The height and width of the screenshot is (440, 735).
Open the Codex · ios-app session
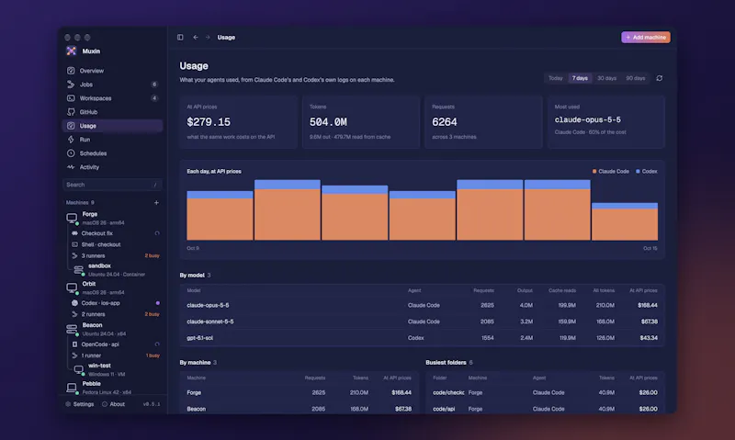point(115,303)
